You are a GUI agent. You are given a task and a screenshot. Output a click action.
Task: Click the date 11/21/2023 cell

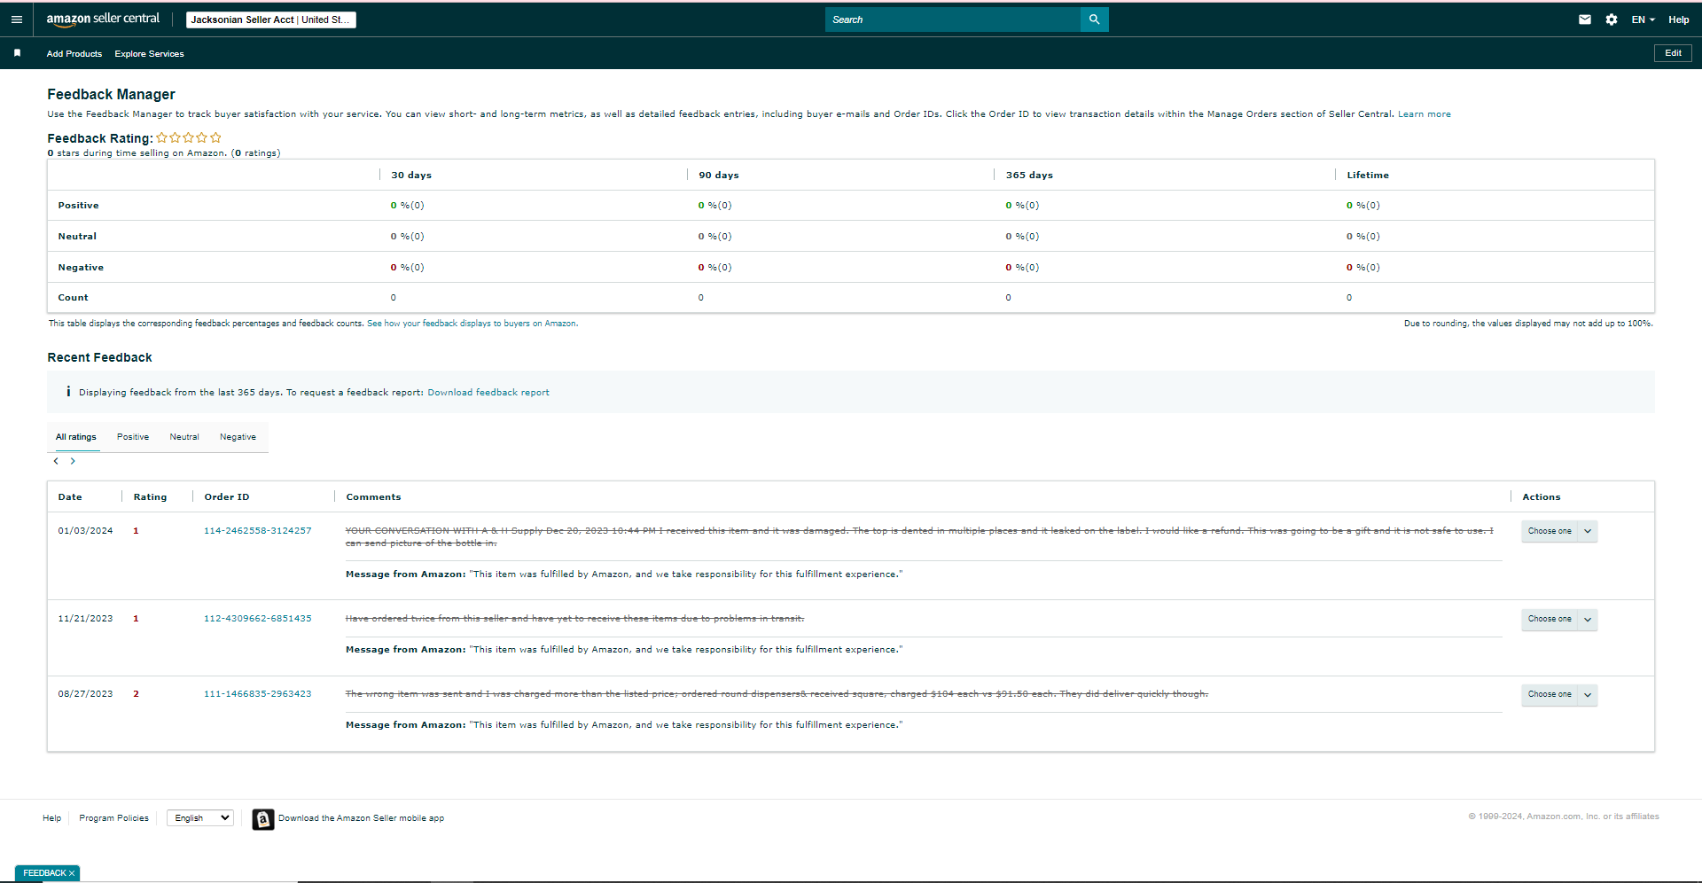click(85, 619)
